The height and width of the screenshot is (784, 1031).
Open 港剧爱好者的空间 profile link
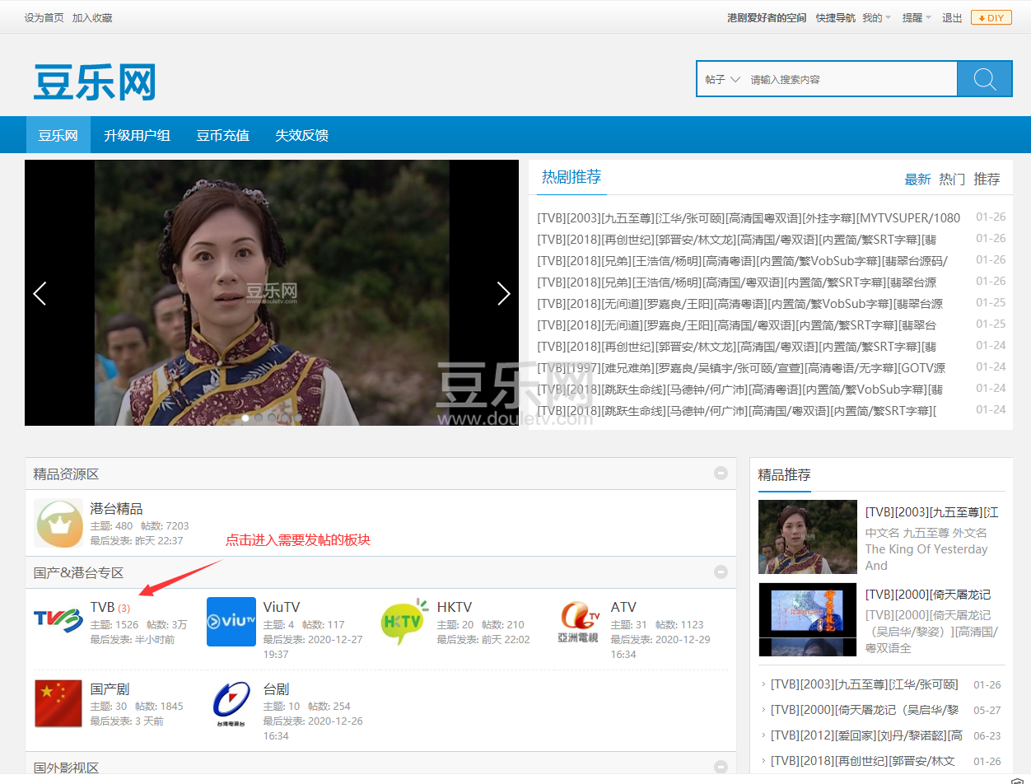(x=767, y=17)
